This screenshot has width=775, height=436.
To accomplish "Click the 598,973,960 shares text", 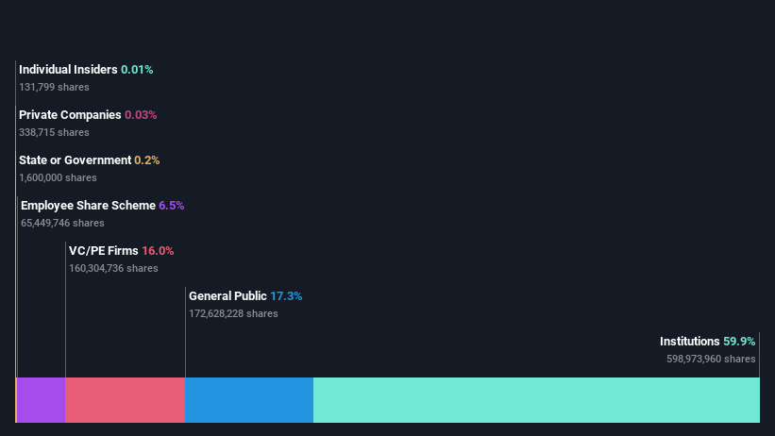I will [x=711, y=359].
